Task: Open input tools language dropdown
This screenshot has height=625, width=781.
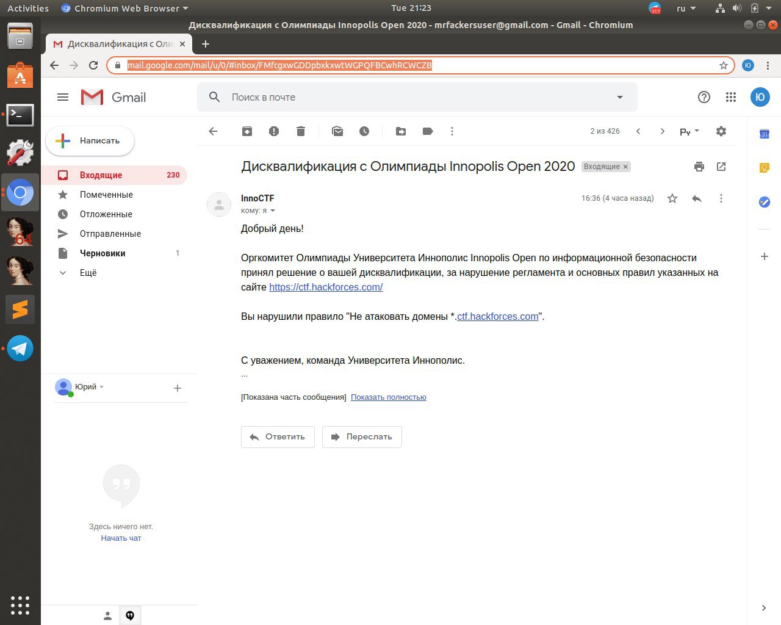Action: [697, 131]
